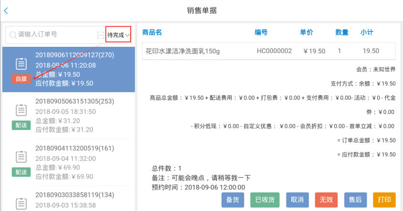
Task: Open the barcode scan icon in search box
Action: [x=101, y=35]
